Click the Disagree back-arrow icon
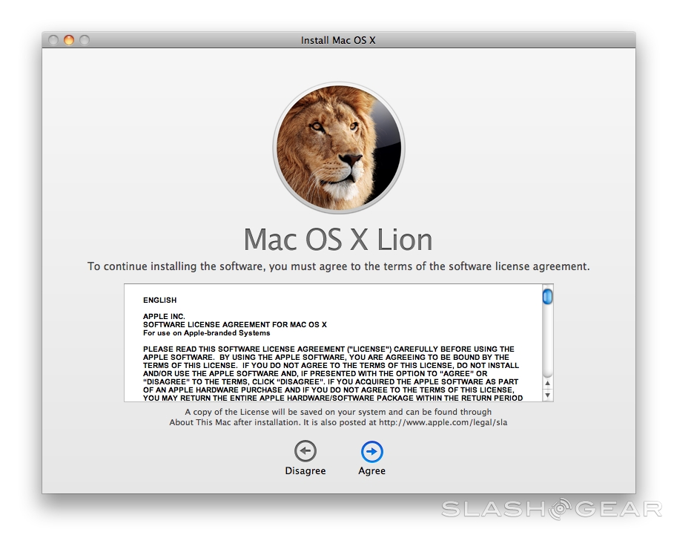The height and width of the screenshot is (535, 674). point(305,451)
